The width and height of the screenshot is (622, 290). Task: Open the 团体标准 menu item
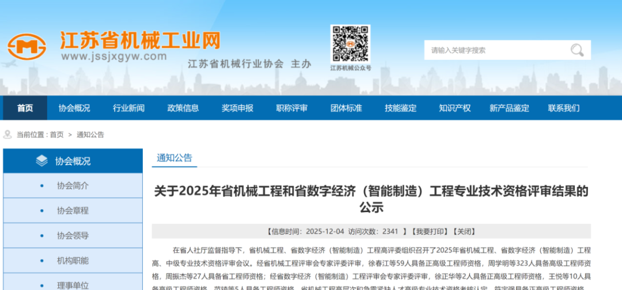[x=346, y=108]
